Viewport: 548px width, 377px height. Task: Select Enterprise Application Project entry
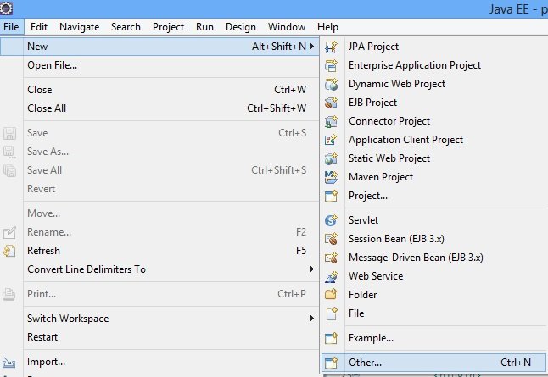pos(433,65)
